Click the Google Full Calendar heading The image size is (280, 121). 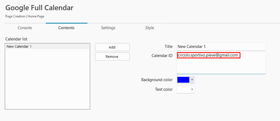coord(39,8)
